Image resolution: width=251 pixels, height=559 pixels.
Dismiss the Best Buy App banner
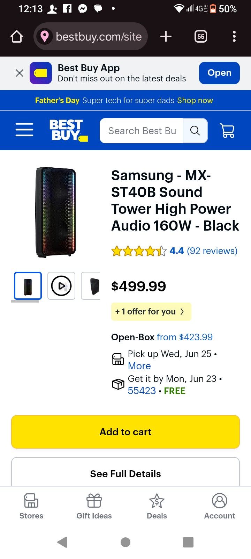(x=19, y=73)
